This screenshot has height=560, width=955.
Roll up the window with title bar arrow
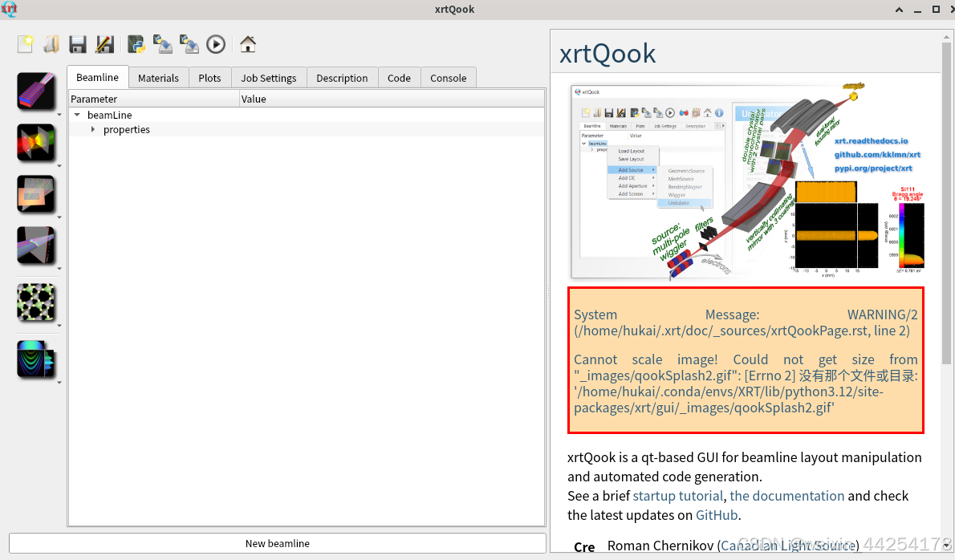(899, 9)
